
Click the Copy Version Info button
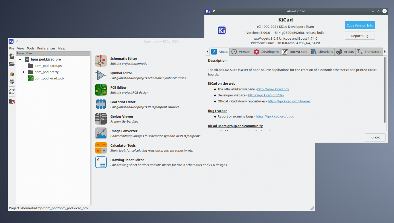(x=360, y=25)
